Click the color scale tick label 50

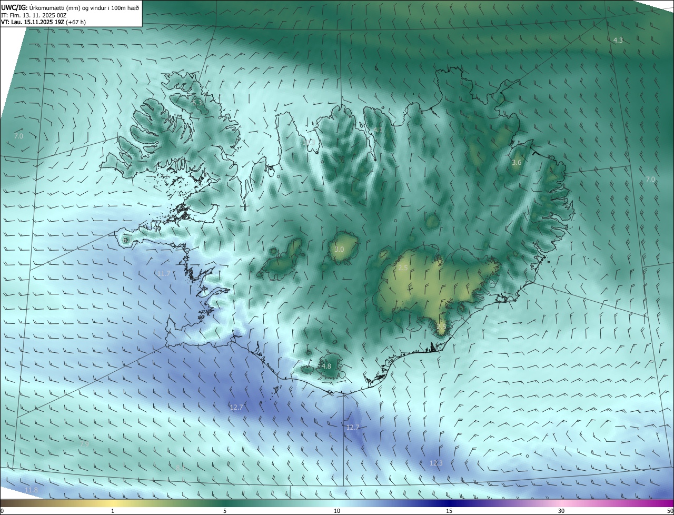tap(670, 511)
